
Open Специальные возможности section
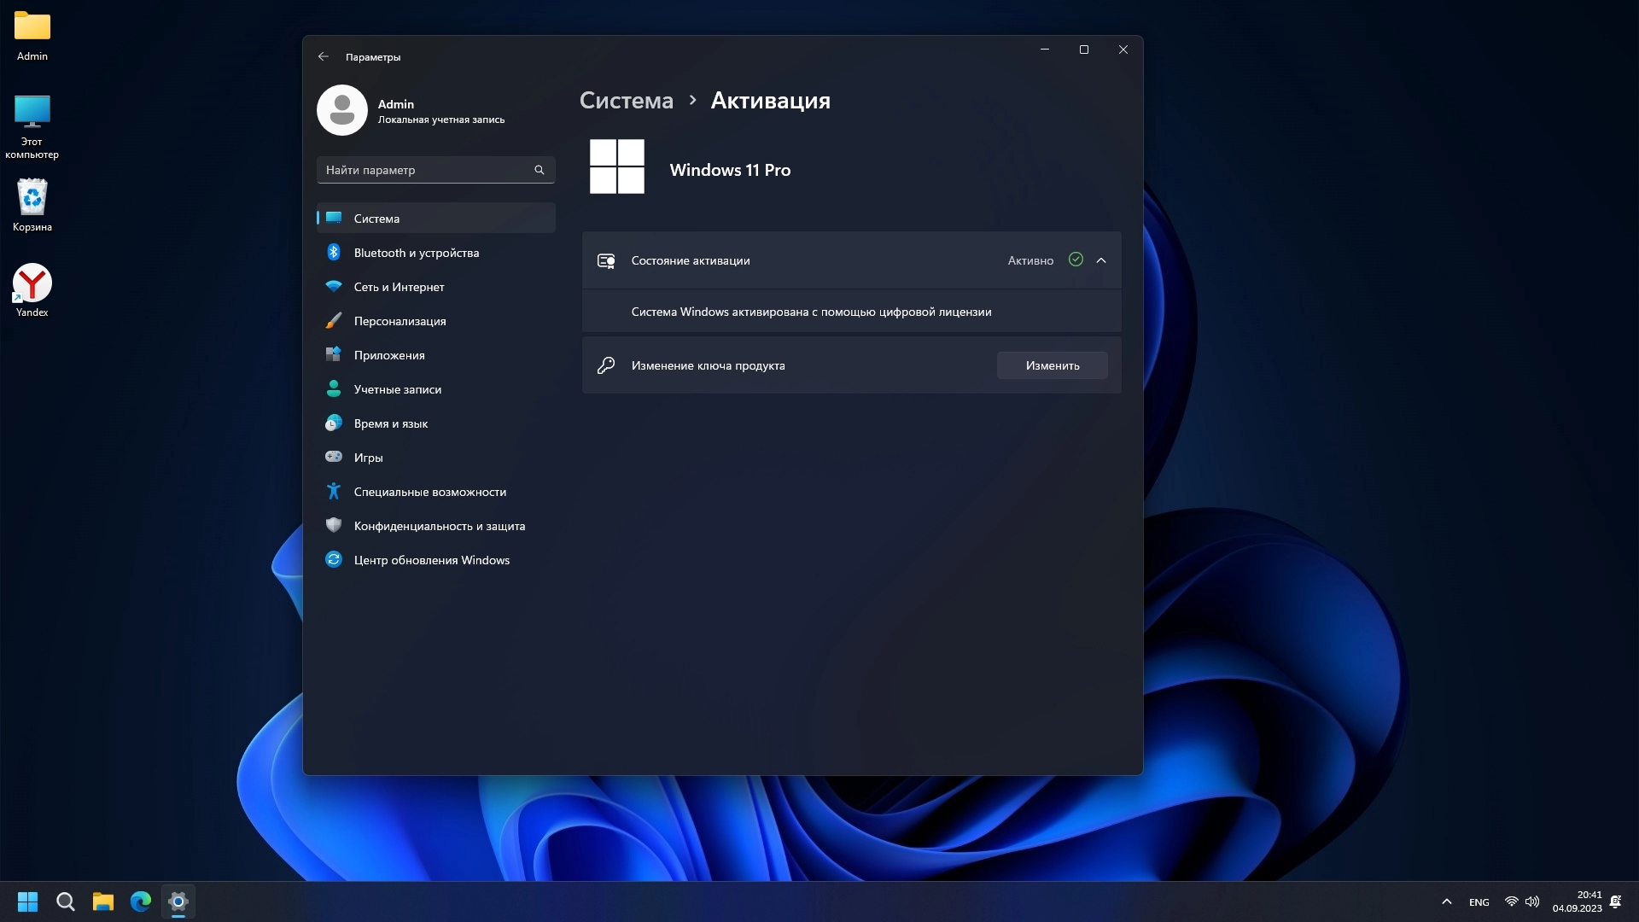(x=429, y=492)
